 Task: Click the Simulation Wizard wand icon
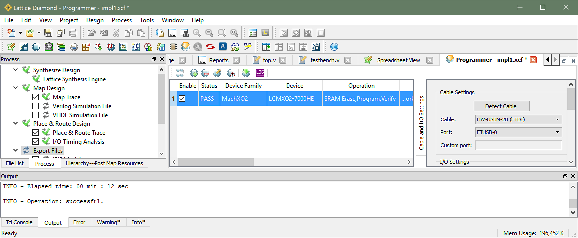(247, 47)
